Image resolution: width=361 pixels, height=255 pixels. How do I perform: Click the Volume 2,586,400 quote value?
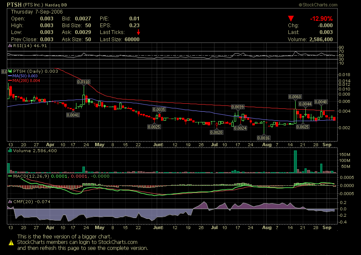321,40
